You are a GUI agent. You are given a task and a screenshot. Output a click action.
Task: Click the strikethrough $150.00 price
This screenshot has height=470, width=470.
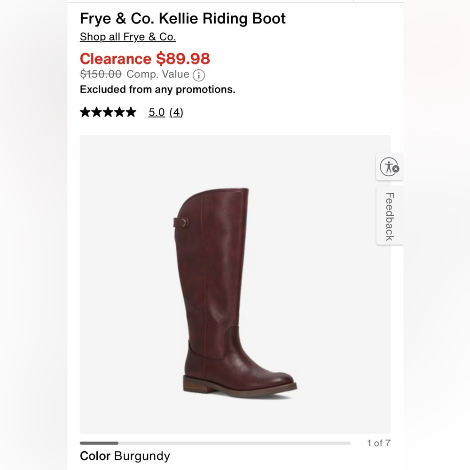pyautogui.click(x=100, y=74)
